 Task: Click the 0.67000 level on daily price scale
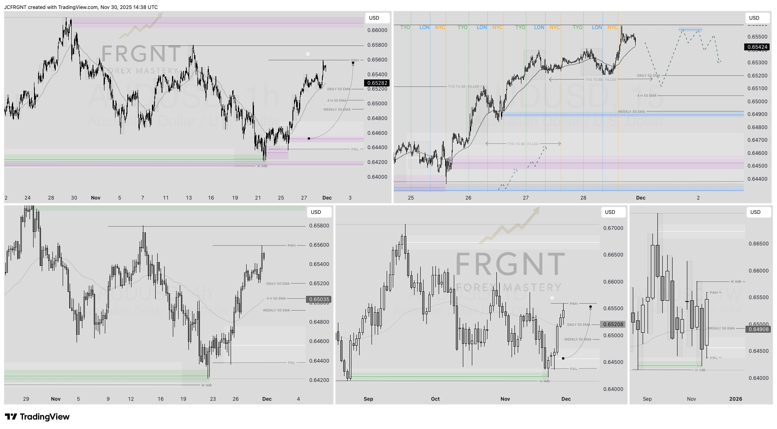(x=613, y=228)
